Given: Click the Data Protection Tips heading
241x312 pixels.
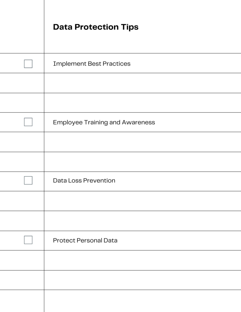Looking at the screenshot, I should (x=96, y=27).
